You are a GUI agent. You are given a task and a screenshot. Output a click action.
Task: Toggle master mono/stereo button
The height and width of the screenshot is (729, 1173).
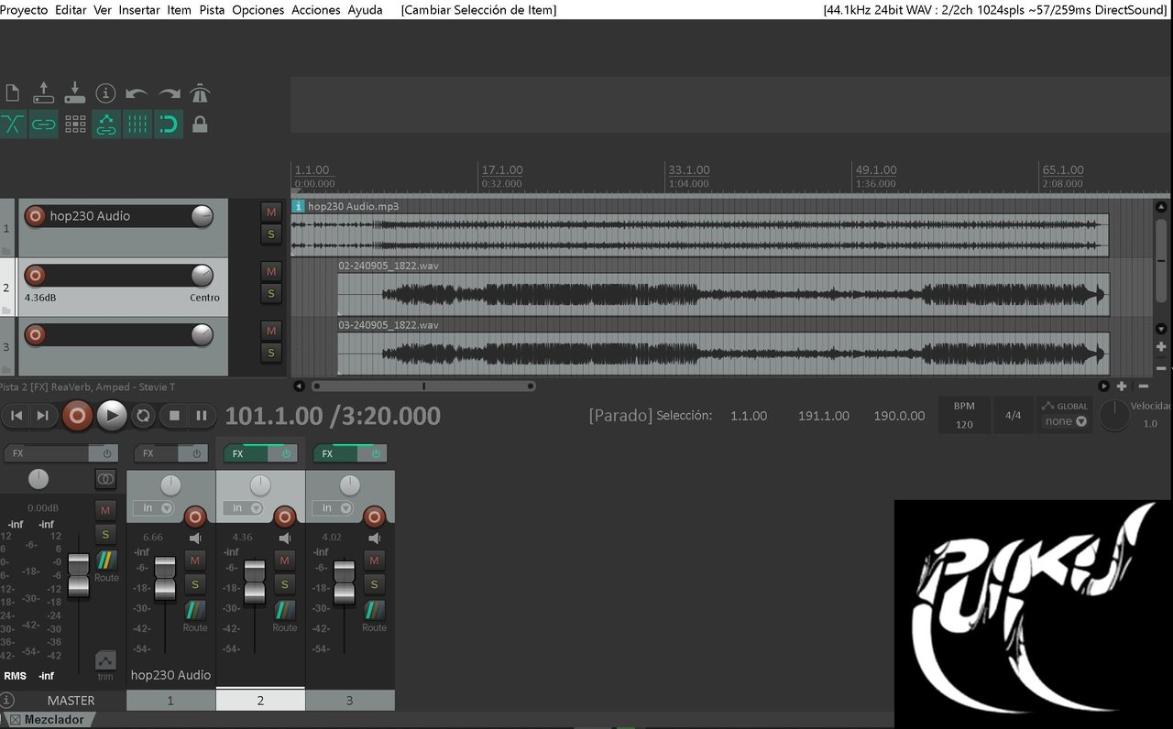click(x=105, y=479)
